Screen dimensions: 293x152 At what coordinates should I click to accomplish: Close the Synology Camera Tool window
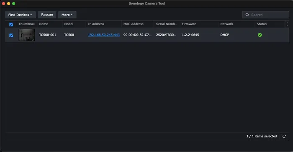tap(3, 3)
